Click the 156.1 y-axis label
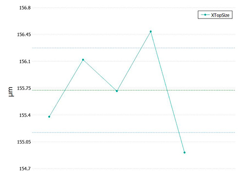This screenshot has height=184, width=239. 25,61
